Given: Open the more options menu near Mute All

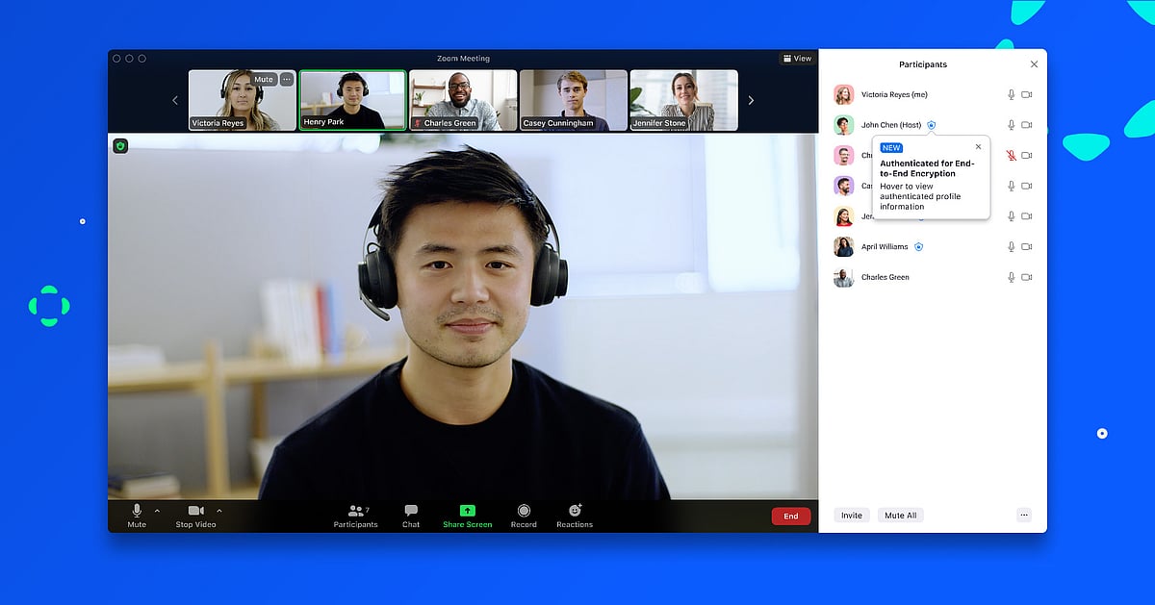Looking at the screenshot, I should click(x=1023, y=515).
